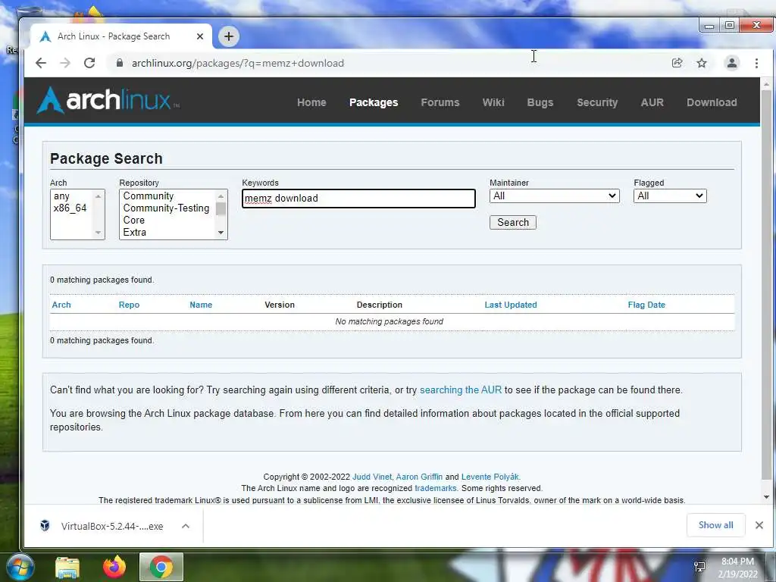This screenshot has width=776, height=582.
Task: Click the network tray icon
Action: (699, 567)
